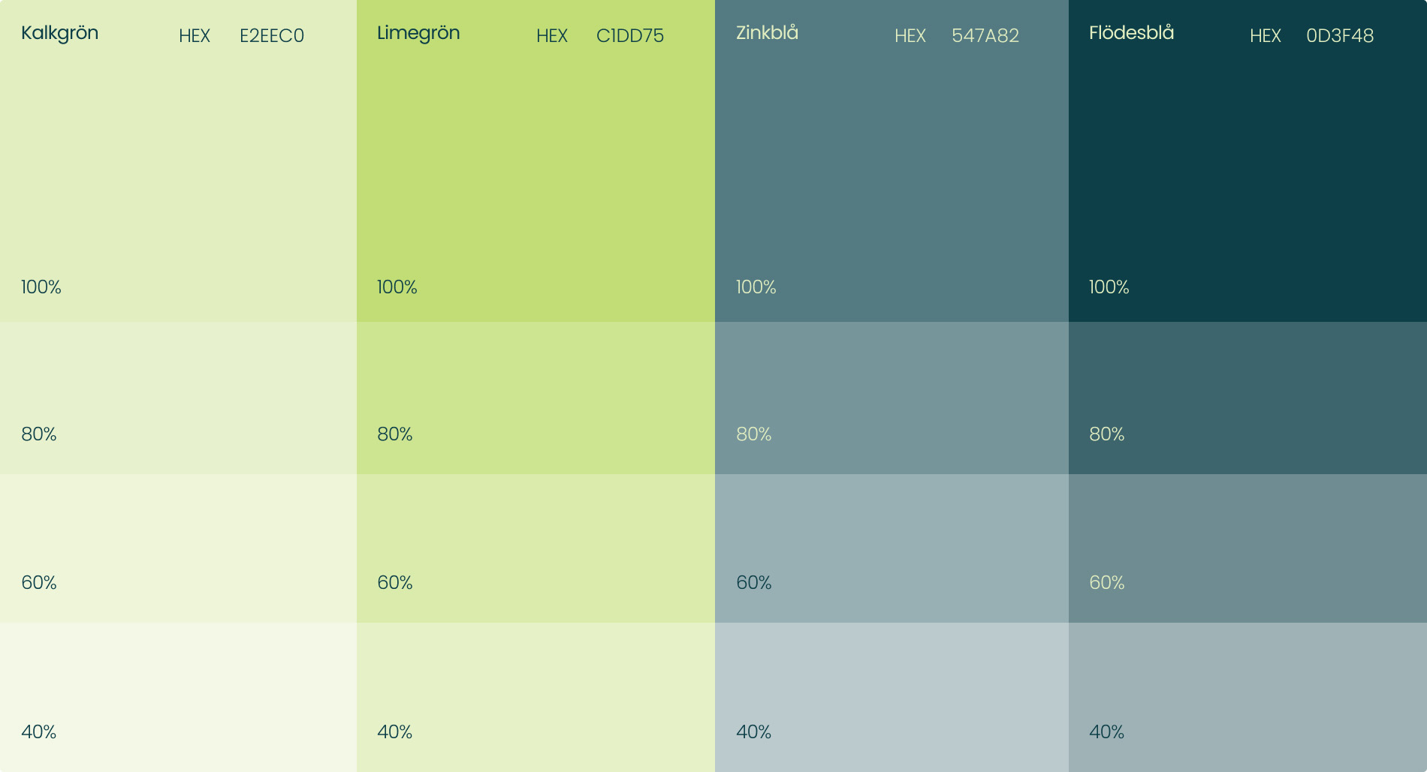This screenshot has height=772, width=1427.
Task: Pick the Flödesblå 60% tint swatch
Action: [x=1247, y=548]
